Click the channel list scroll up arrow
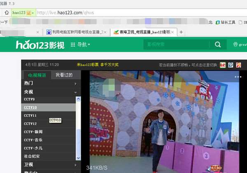The image size is (247, 173). [x=78, y=99]
